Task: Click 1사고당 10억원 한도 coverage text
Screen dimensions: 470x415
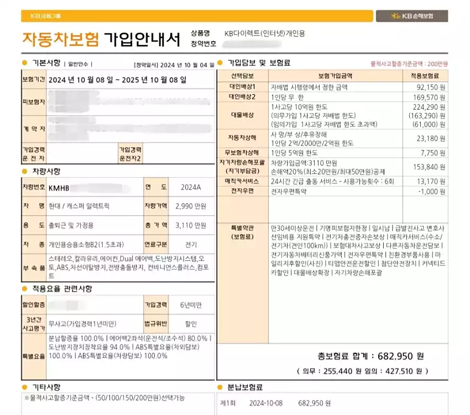Action: click(299, 107)
